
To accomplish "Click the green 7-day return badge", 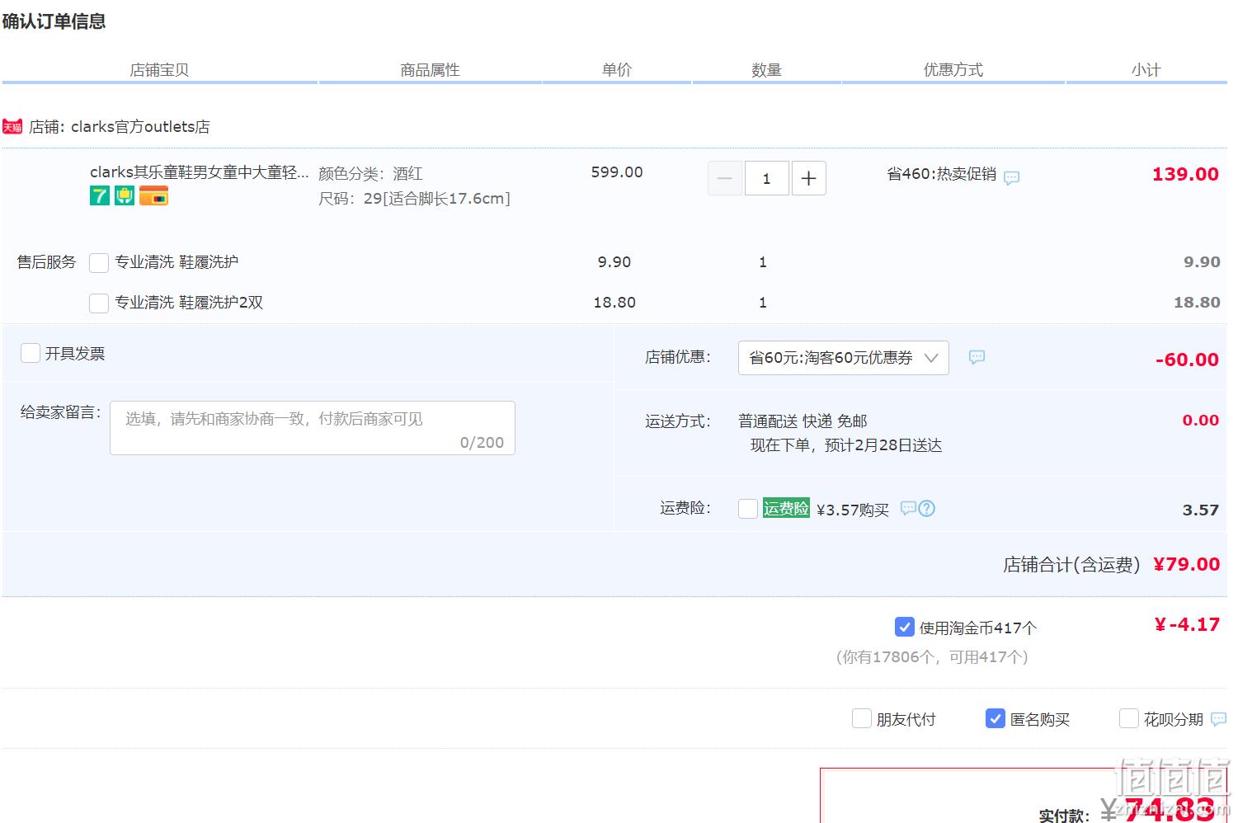I will tap(100, 195).
